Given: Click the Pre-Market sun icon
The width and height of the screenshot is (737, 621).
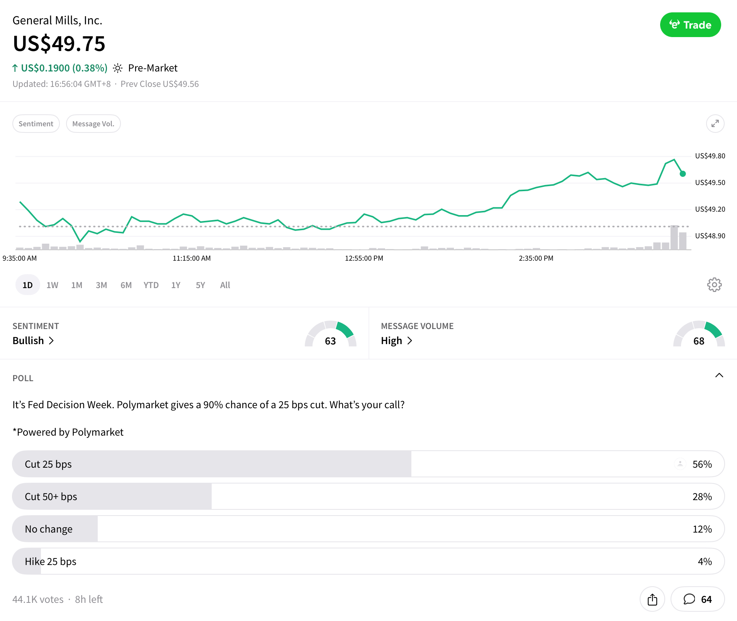Looking at the screenshot, I should (x=118, y=68).
